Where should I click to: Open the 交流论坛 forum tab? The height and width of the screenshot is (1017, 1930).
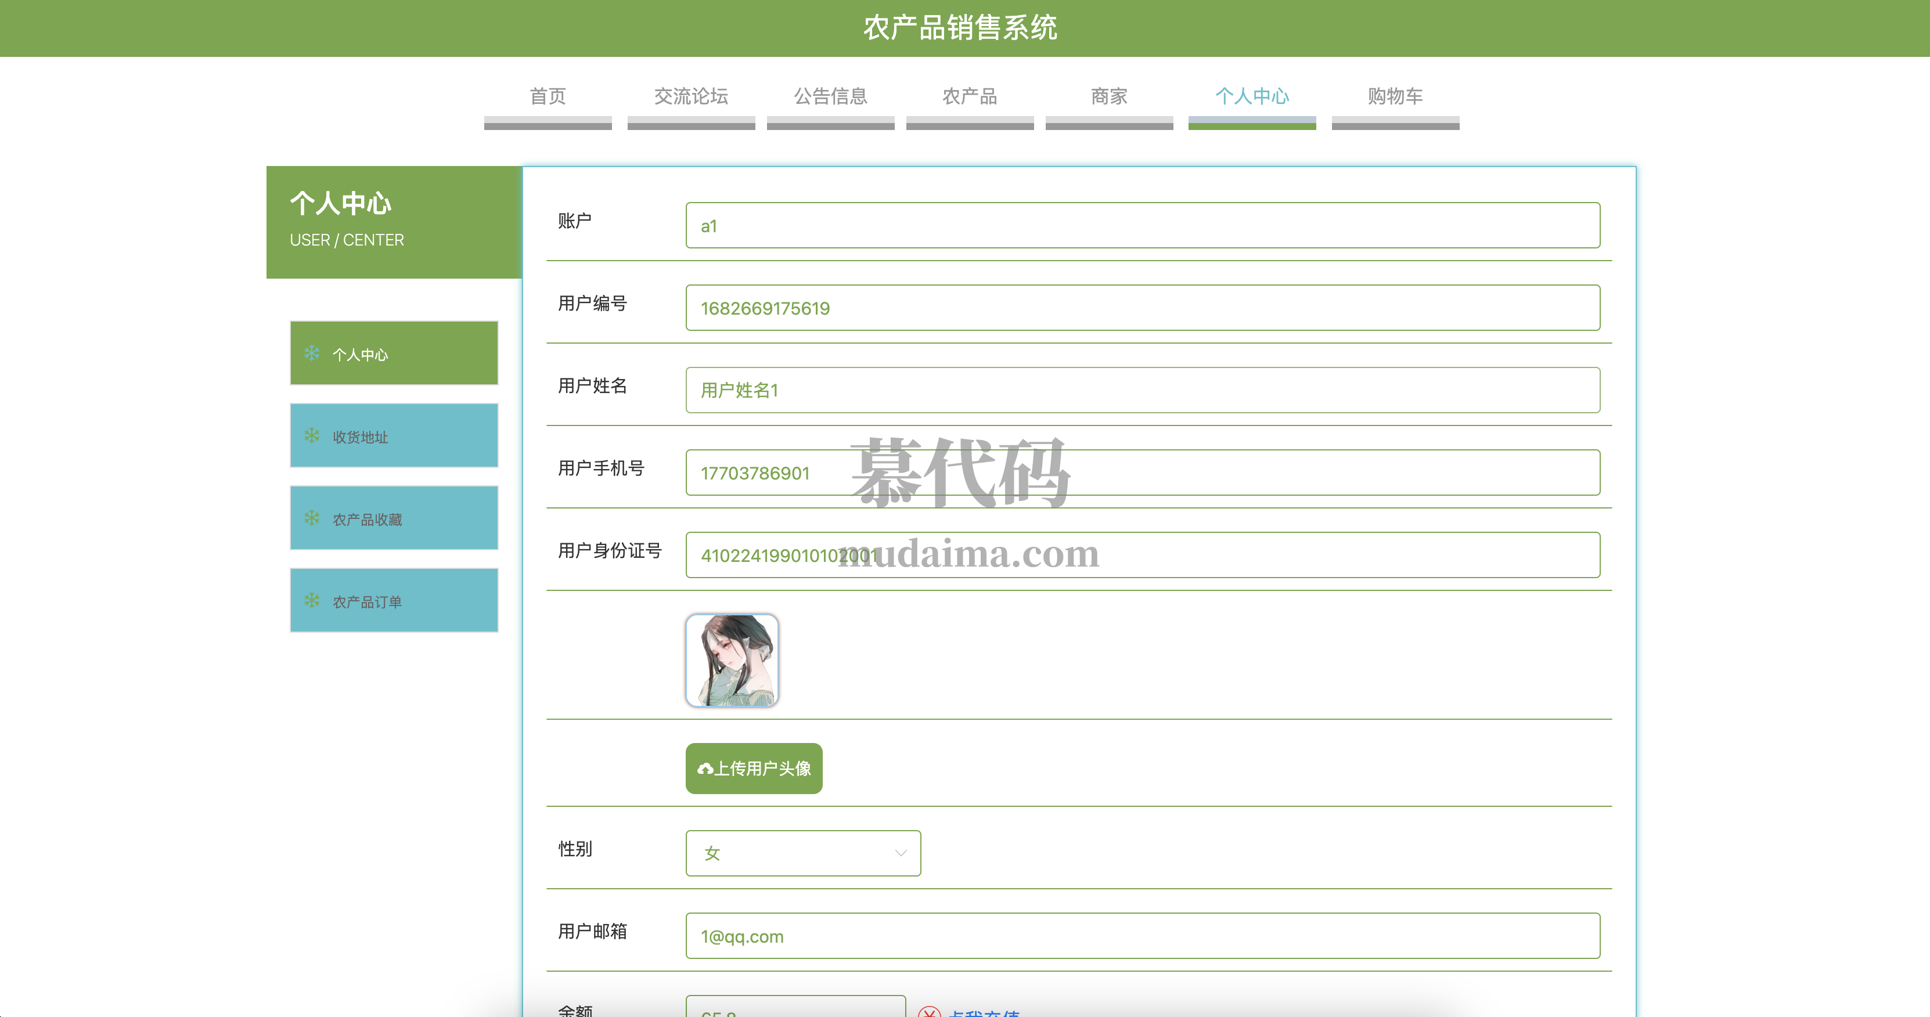691,96
